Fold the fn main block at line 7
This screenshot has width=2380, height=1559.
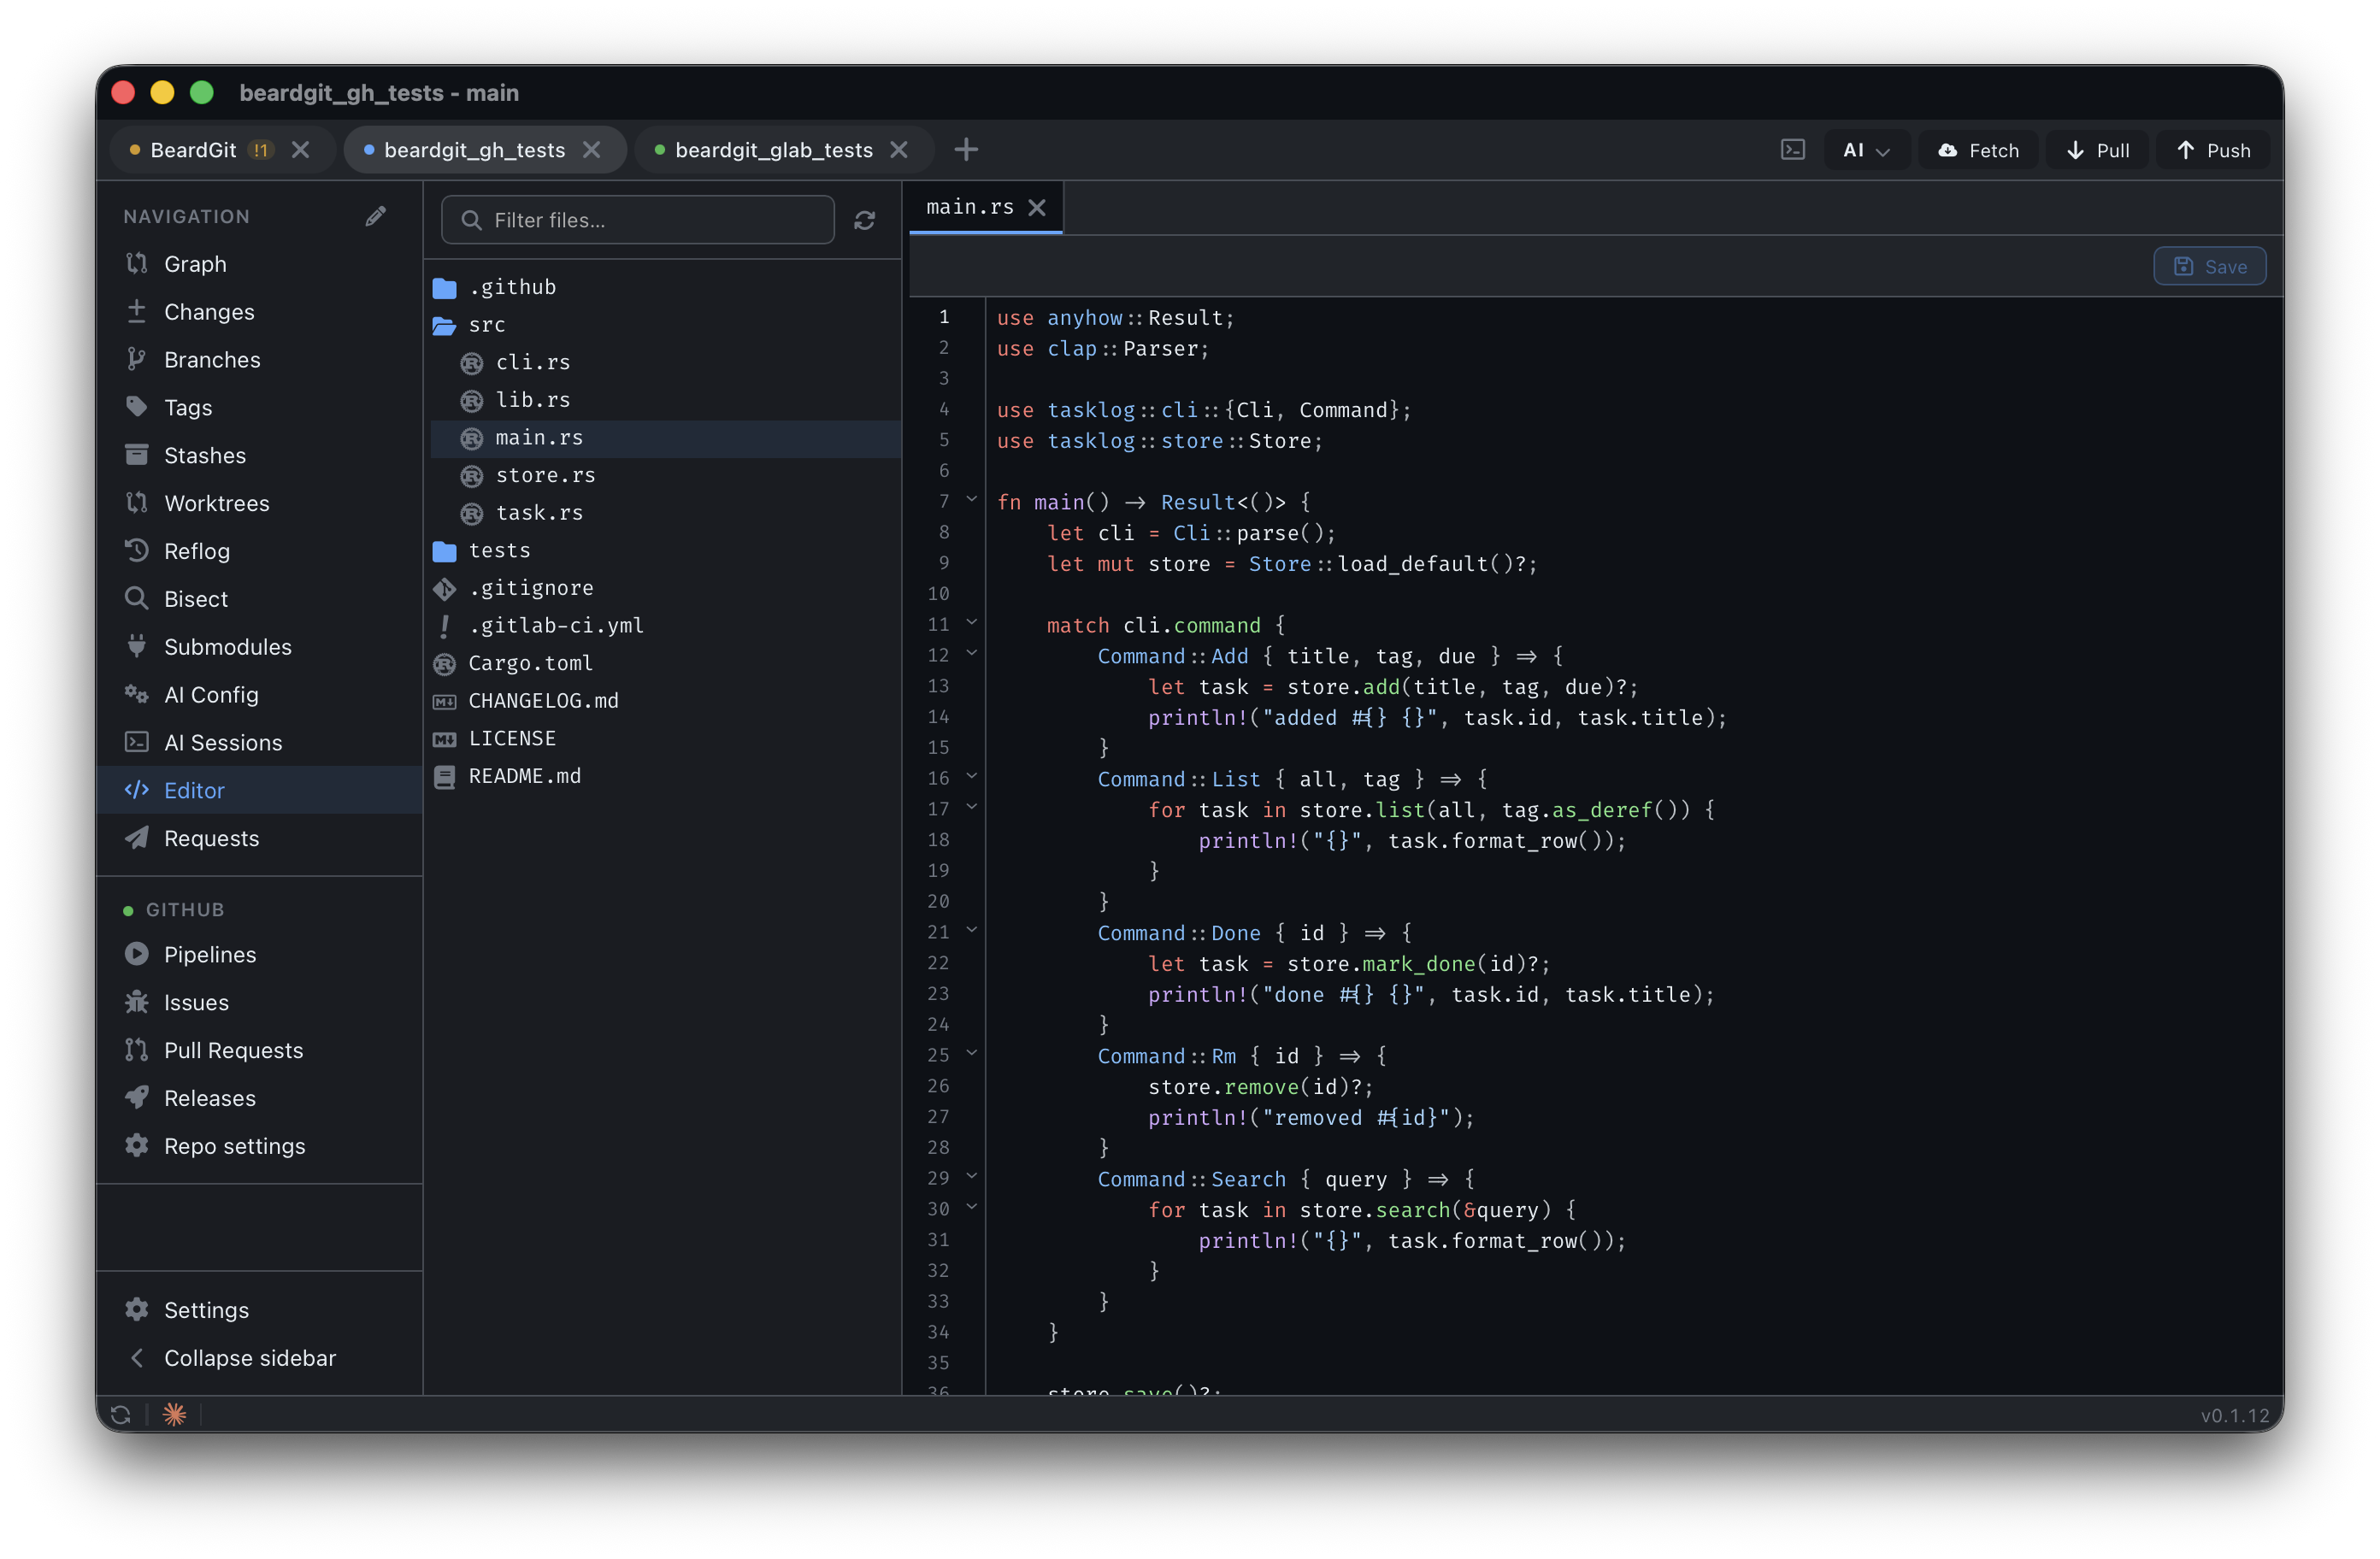(x=971, y=499)
